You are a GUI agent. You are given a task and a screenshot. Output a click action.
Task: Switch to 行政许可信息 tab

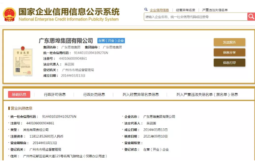(55, 95)
